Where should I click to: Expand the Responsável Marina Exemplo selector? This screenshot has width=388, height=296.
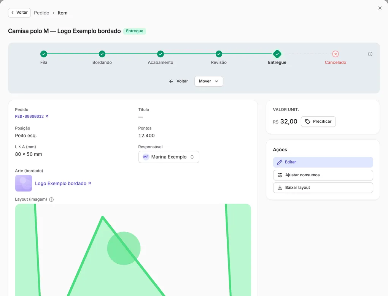(169, 157)
